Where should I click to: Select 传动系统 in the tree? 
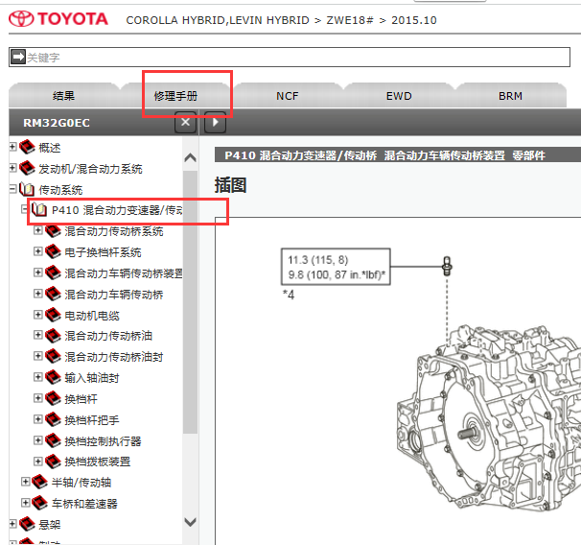click(x=60, y=190)
